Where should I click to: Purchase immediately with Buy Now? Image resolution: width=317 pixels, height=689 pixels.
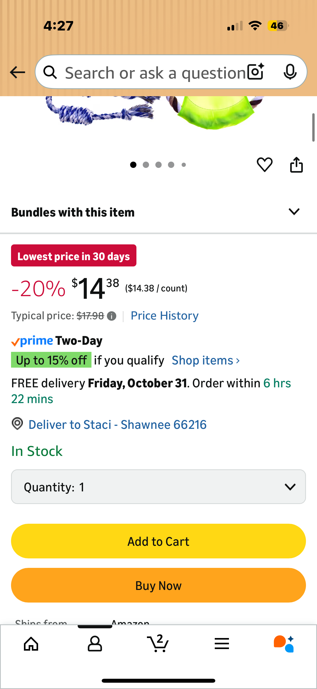click(158, 585)
